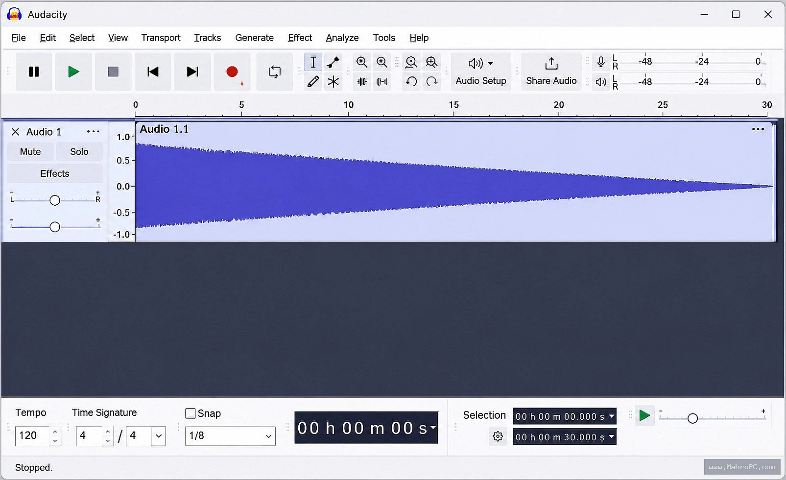Click time signature numerator field
The width and height of the screenshot is (786, 480).
pos(90,435)
